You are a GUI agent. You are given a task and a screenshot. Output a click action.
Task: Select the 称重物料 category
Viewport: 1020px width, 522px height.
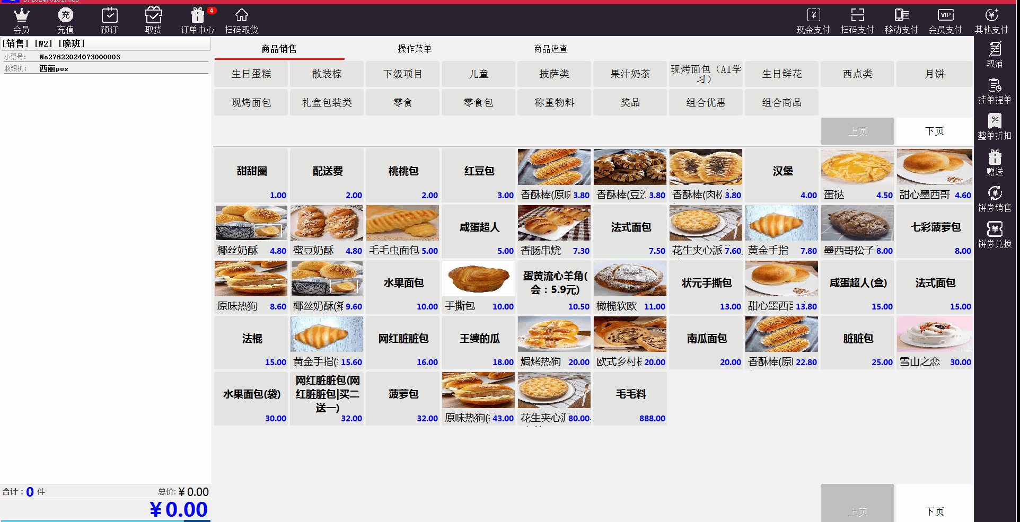click(x=555, y=102)
